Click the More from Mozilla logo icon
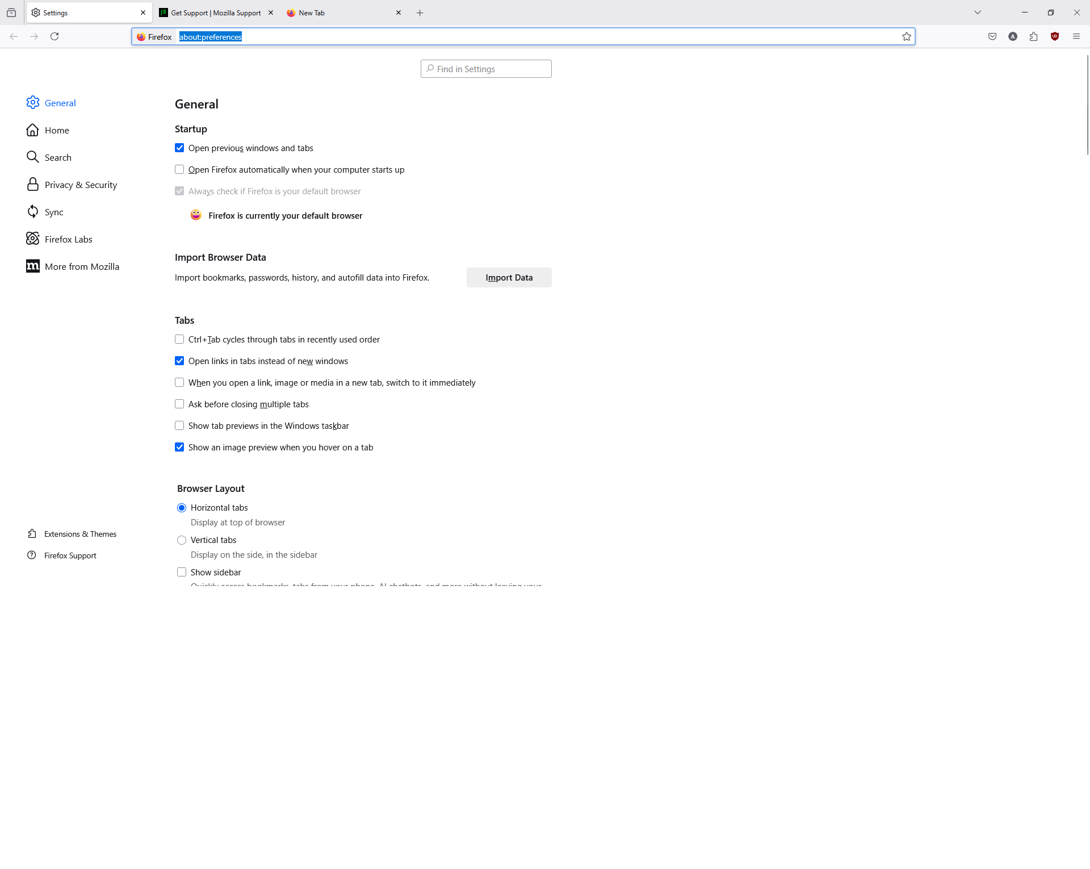1090x869 pixels. pyautogui.click(x=33, y=266)
